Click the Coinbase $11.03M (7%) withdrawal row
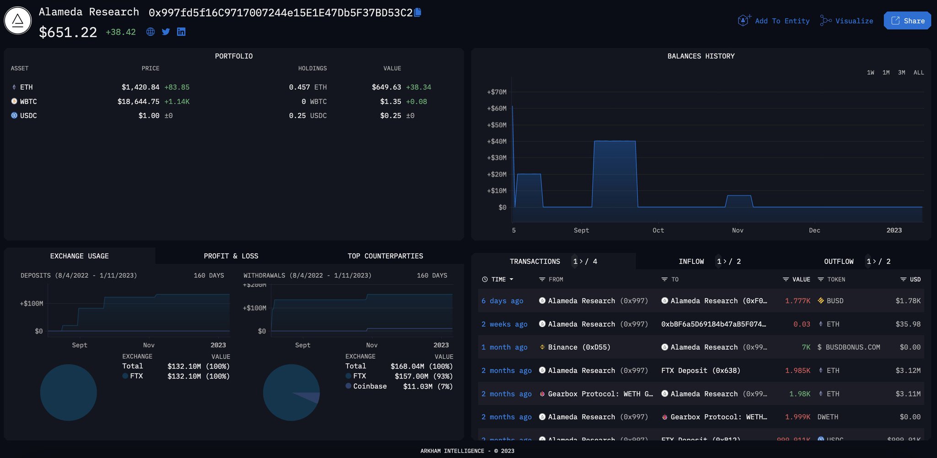 (399, 386)
